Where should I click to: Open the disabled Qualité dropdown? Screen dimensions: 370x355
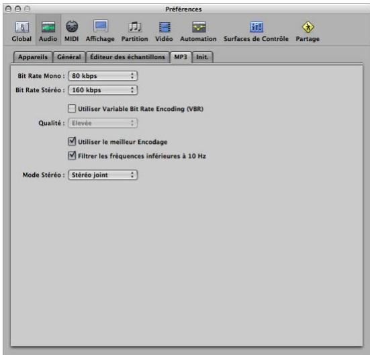coord(103,123)
